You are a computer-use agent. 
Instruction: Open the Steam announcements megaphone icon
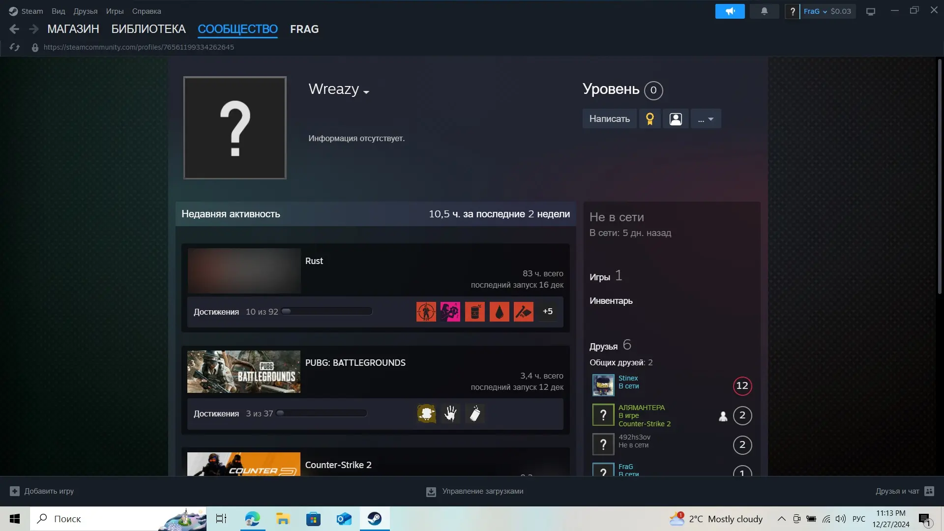tap(730, 11)
